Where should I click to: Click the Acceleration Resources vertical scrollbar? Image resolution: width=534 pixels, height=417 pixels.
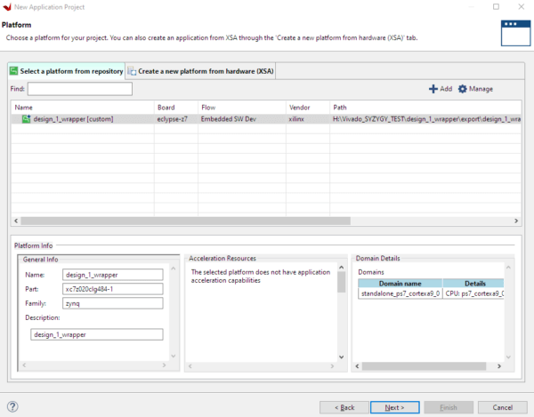tap(340, 283)
